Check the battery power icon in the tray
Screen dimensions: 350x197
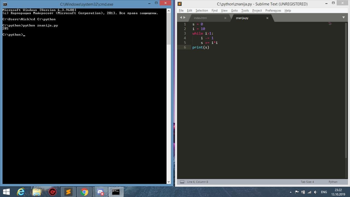click(x=303, y=192)
